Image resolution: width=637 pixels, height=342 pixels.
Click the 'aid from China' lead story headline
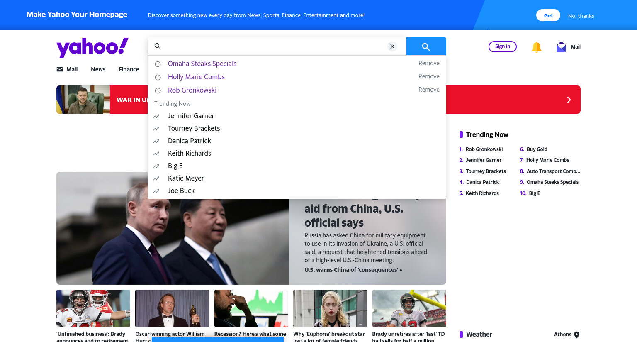[354, 215]
